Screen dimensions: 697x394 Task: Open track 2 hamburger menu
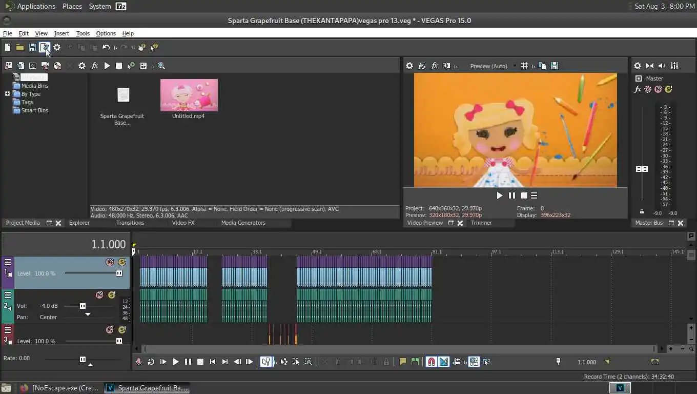tap(8, 295)
